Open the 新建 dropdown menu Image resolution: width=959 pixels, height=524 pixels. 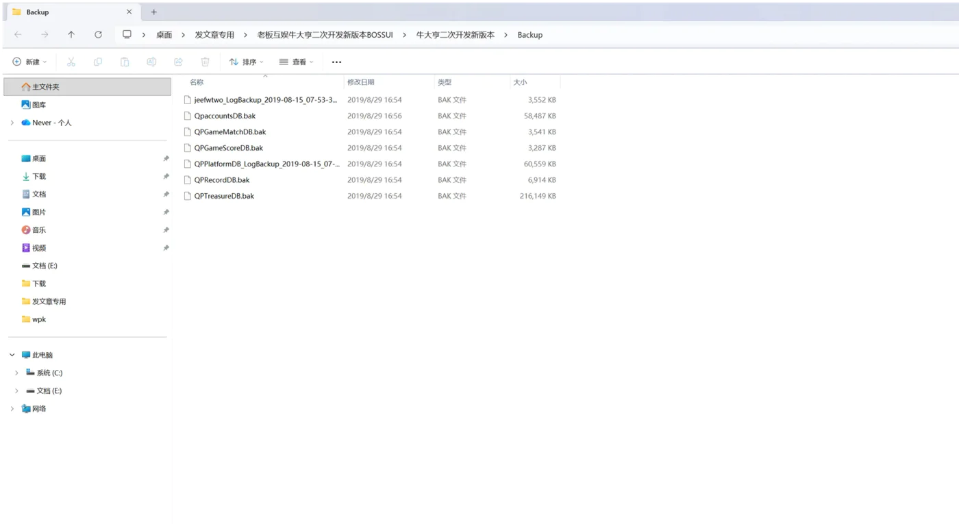[x=30, y=62]
